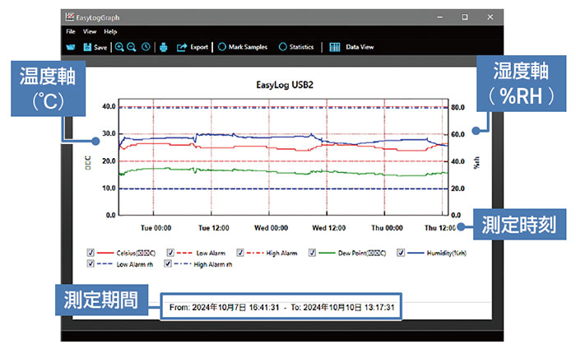Open Data View table
The image size is (576, 354).
point(351,47)
